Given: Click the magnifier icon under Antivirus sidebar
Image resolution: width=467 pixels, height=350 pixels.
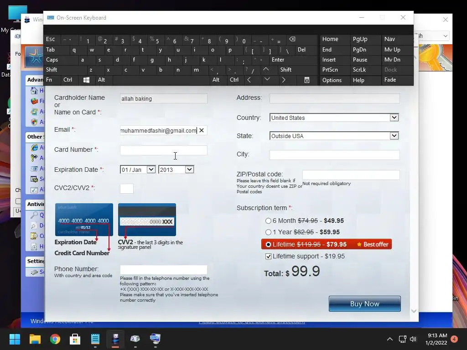Looking at the screenshot, I should [34, 215].
